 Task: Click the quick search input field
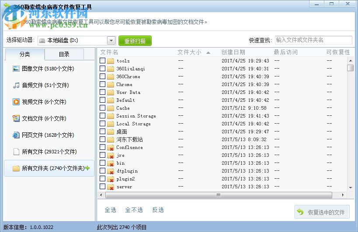coord(313,40)
